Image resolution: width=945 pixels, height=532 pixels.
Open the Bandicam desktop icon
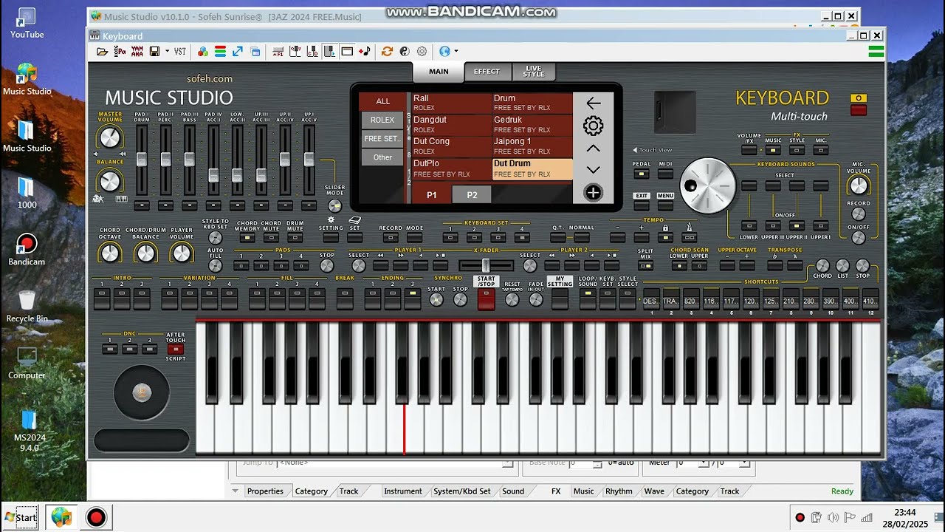coord(27,250)
